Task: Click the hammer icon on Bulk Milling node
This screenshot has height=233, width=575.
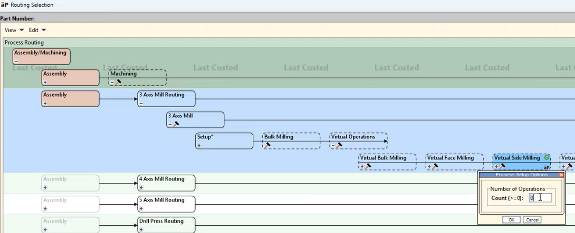Action: click(x=267, y=145)
